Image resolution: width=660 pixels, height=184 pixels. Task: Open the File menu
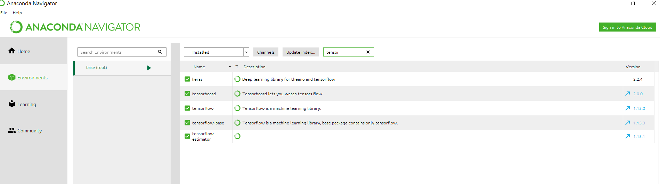coord(4,13)
